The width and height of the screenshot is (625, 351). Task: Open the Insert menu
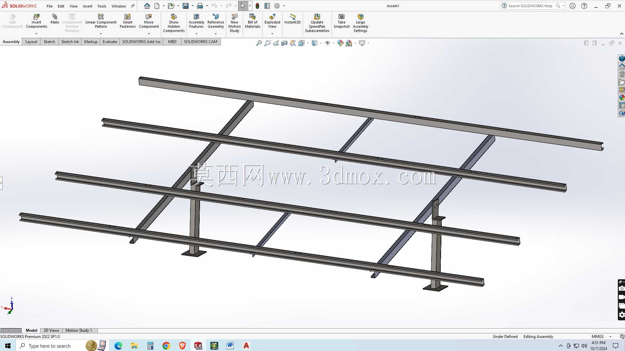pyautogui.click(x=87, y=6)
